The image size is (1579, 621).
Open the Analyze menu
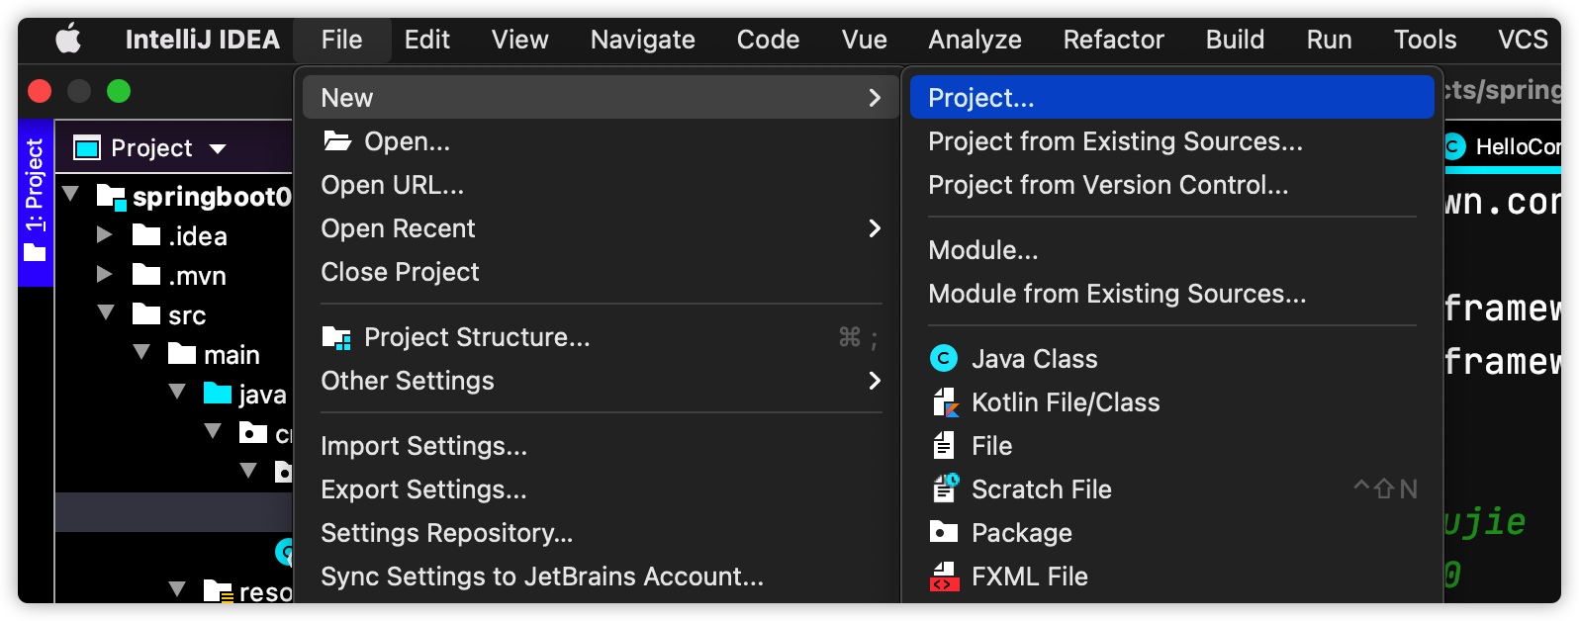pyautogui.click(x=975, y=40)
